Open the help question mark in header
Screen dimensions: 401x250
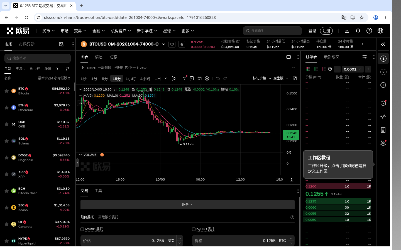(x=369, y=31)
